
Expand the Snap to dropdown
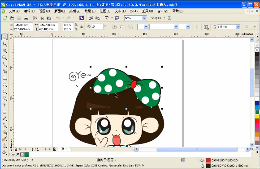coord(164,18)
